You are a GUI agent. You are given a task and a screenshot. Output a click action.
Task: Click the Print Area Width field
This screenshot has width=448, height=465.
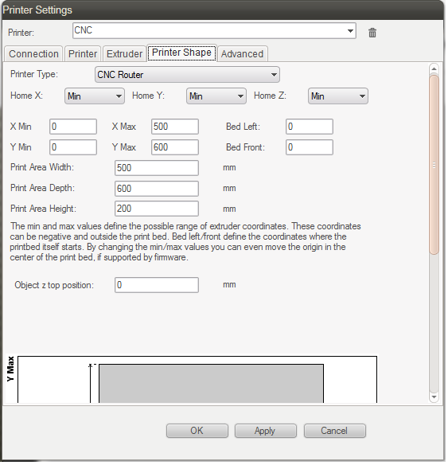tap(158, 169)
